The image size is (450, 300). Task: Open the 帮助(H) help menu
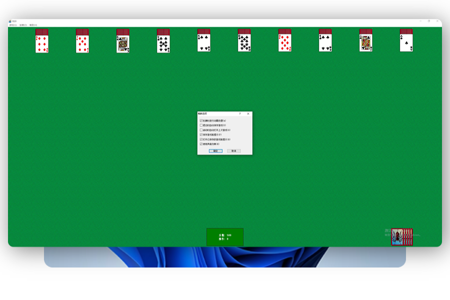(x=33, y=25)
